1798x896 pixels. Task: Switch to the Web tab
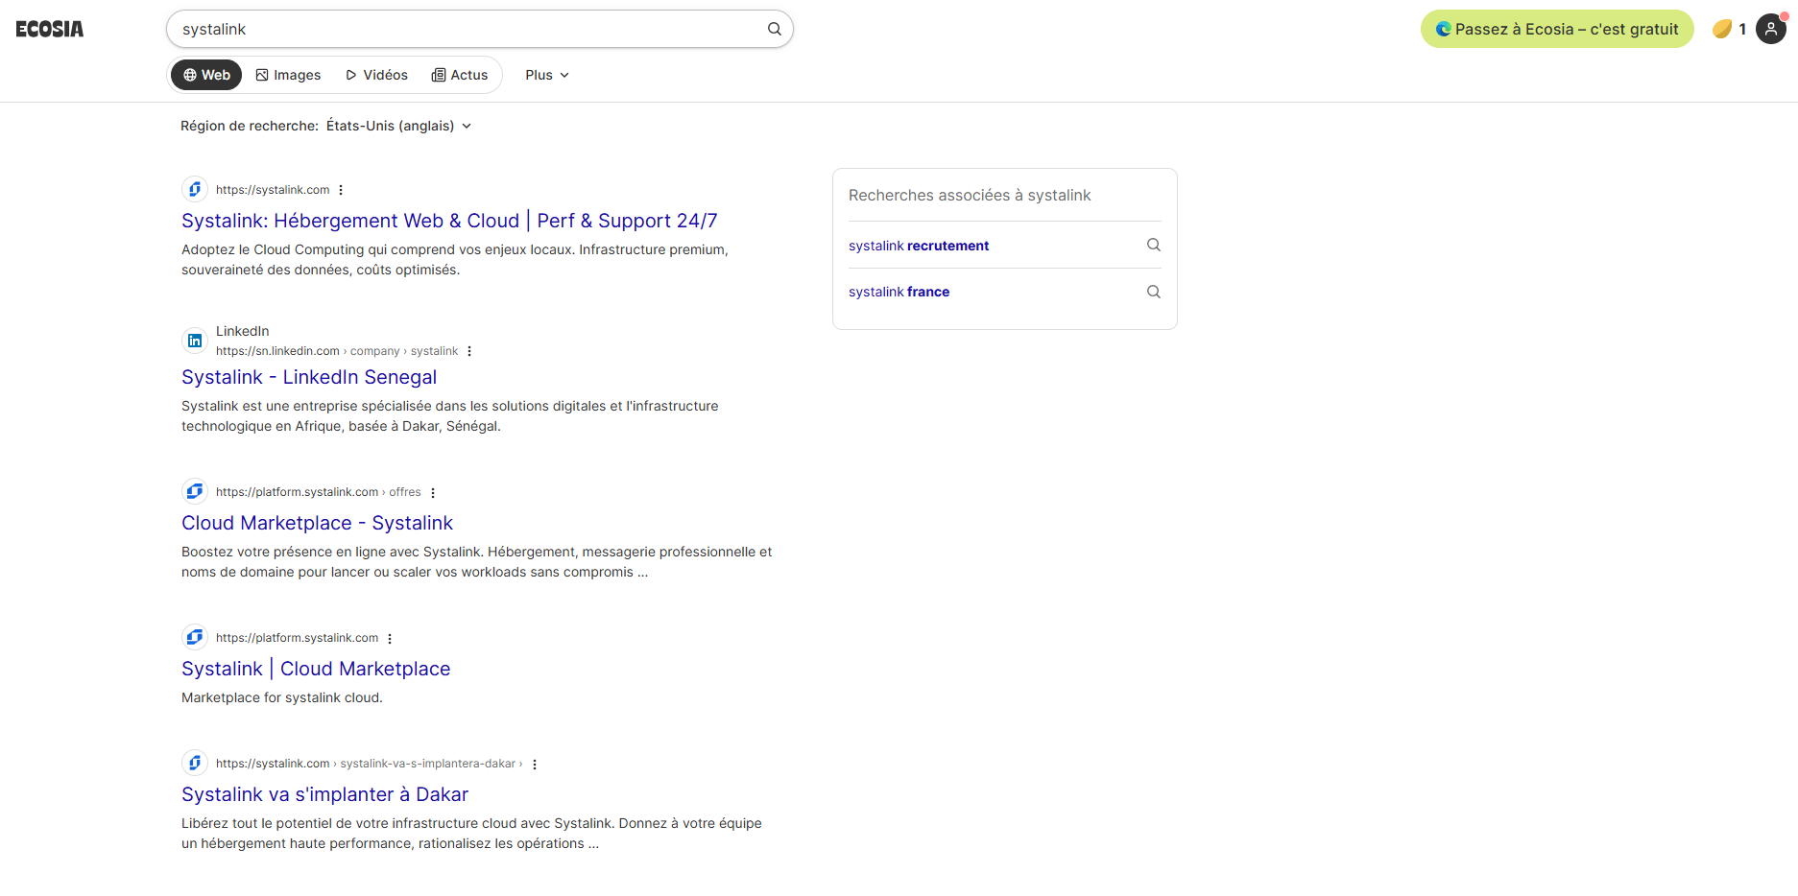coord(206,75)
